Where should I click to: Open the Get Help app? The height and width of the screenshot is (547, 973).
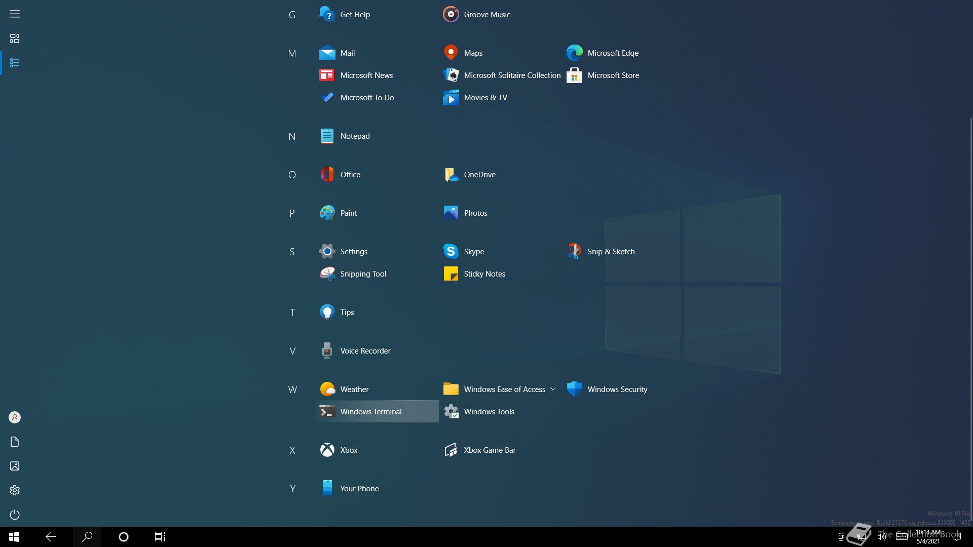point(377,14)
